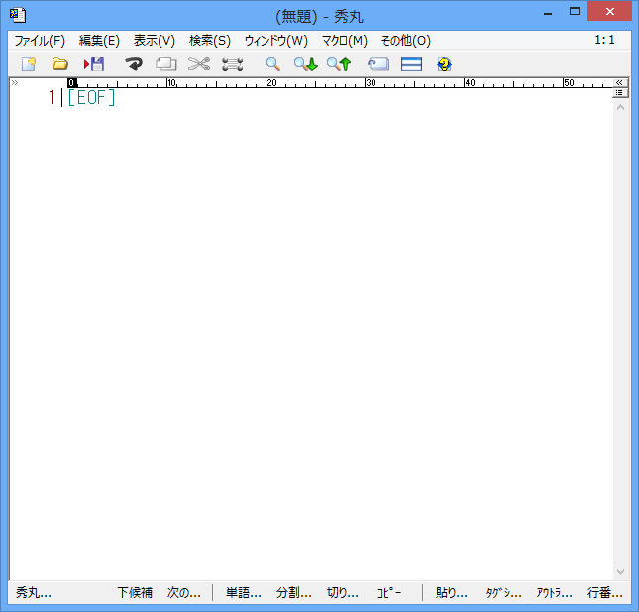Find next match with the green down arrow

click(x=305, y=64)
